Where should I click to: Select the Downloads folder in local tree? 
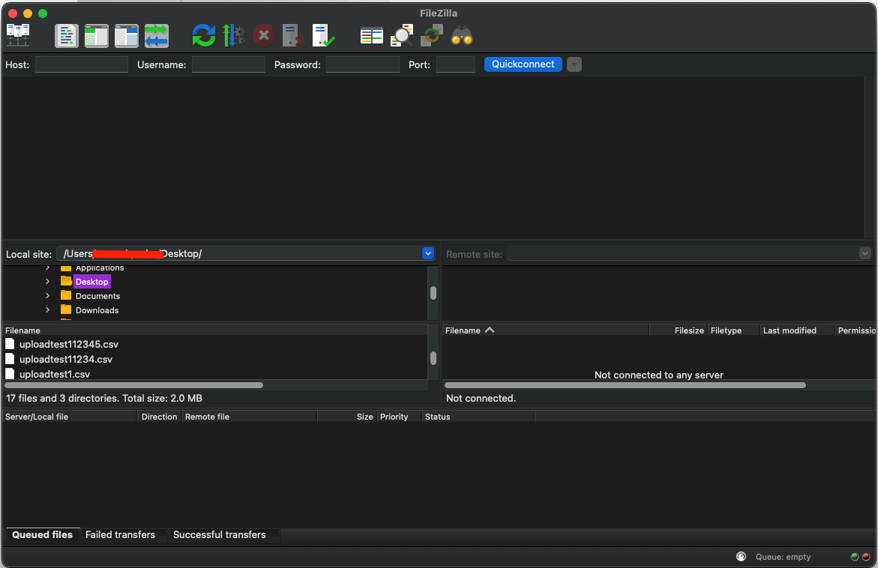[97, 310]
